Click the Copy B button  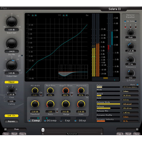[22, 134]
